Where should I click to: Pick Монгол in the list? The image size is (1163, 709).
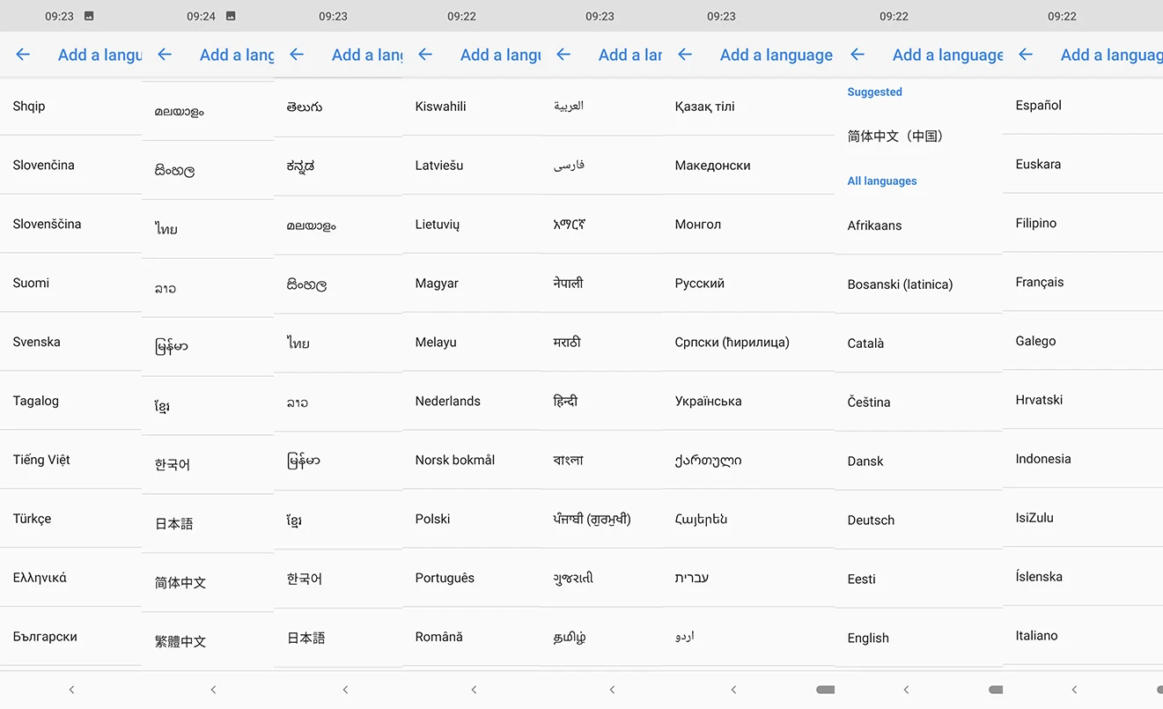(x=748, y=225)
